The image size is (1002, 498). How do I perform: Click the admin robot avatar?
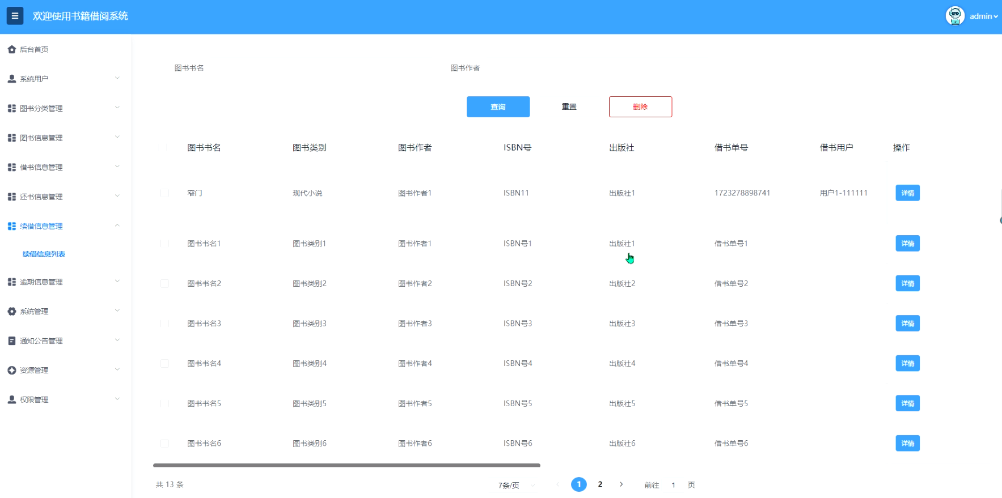pyautogui.click(x=955, y=16)
